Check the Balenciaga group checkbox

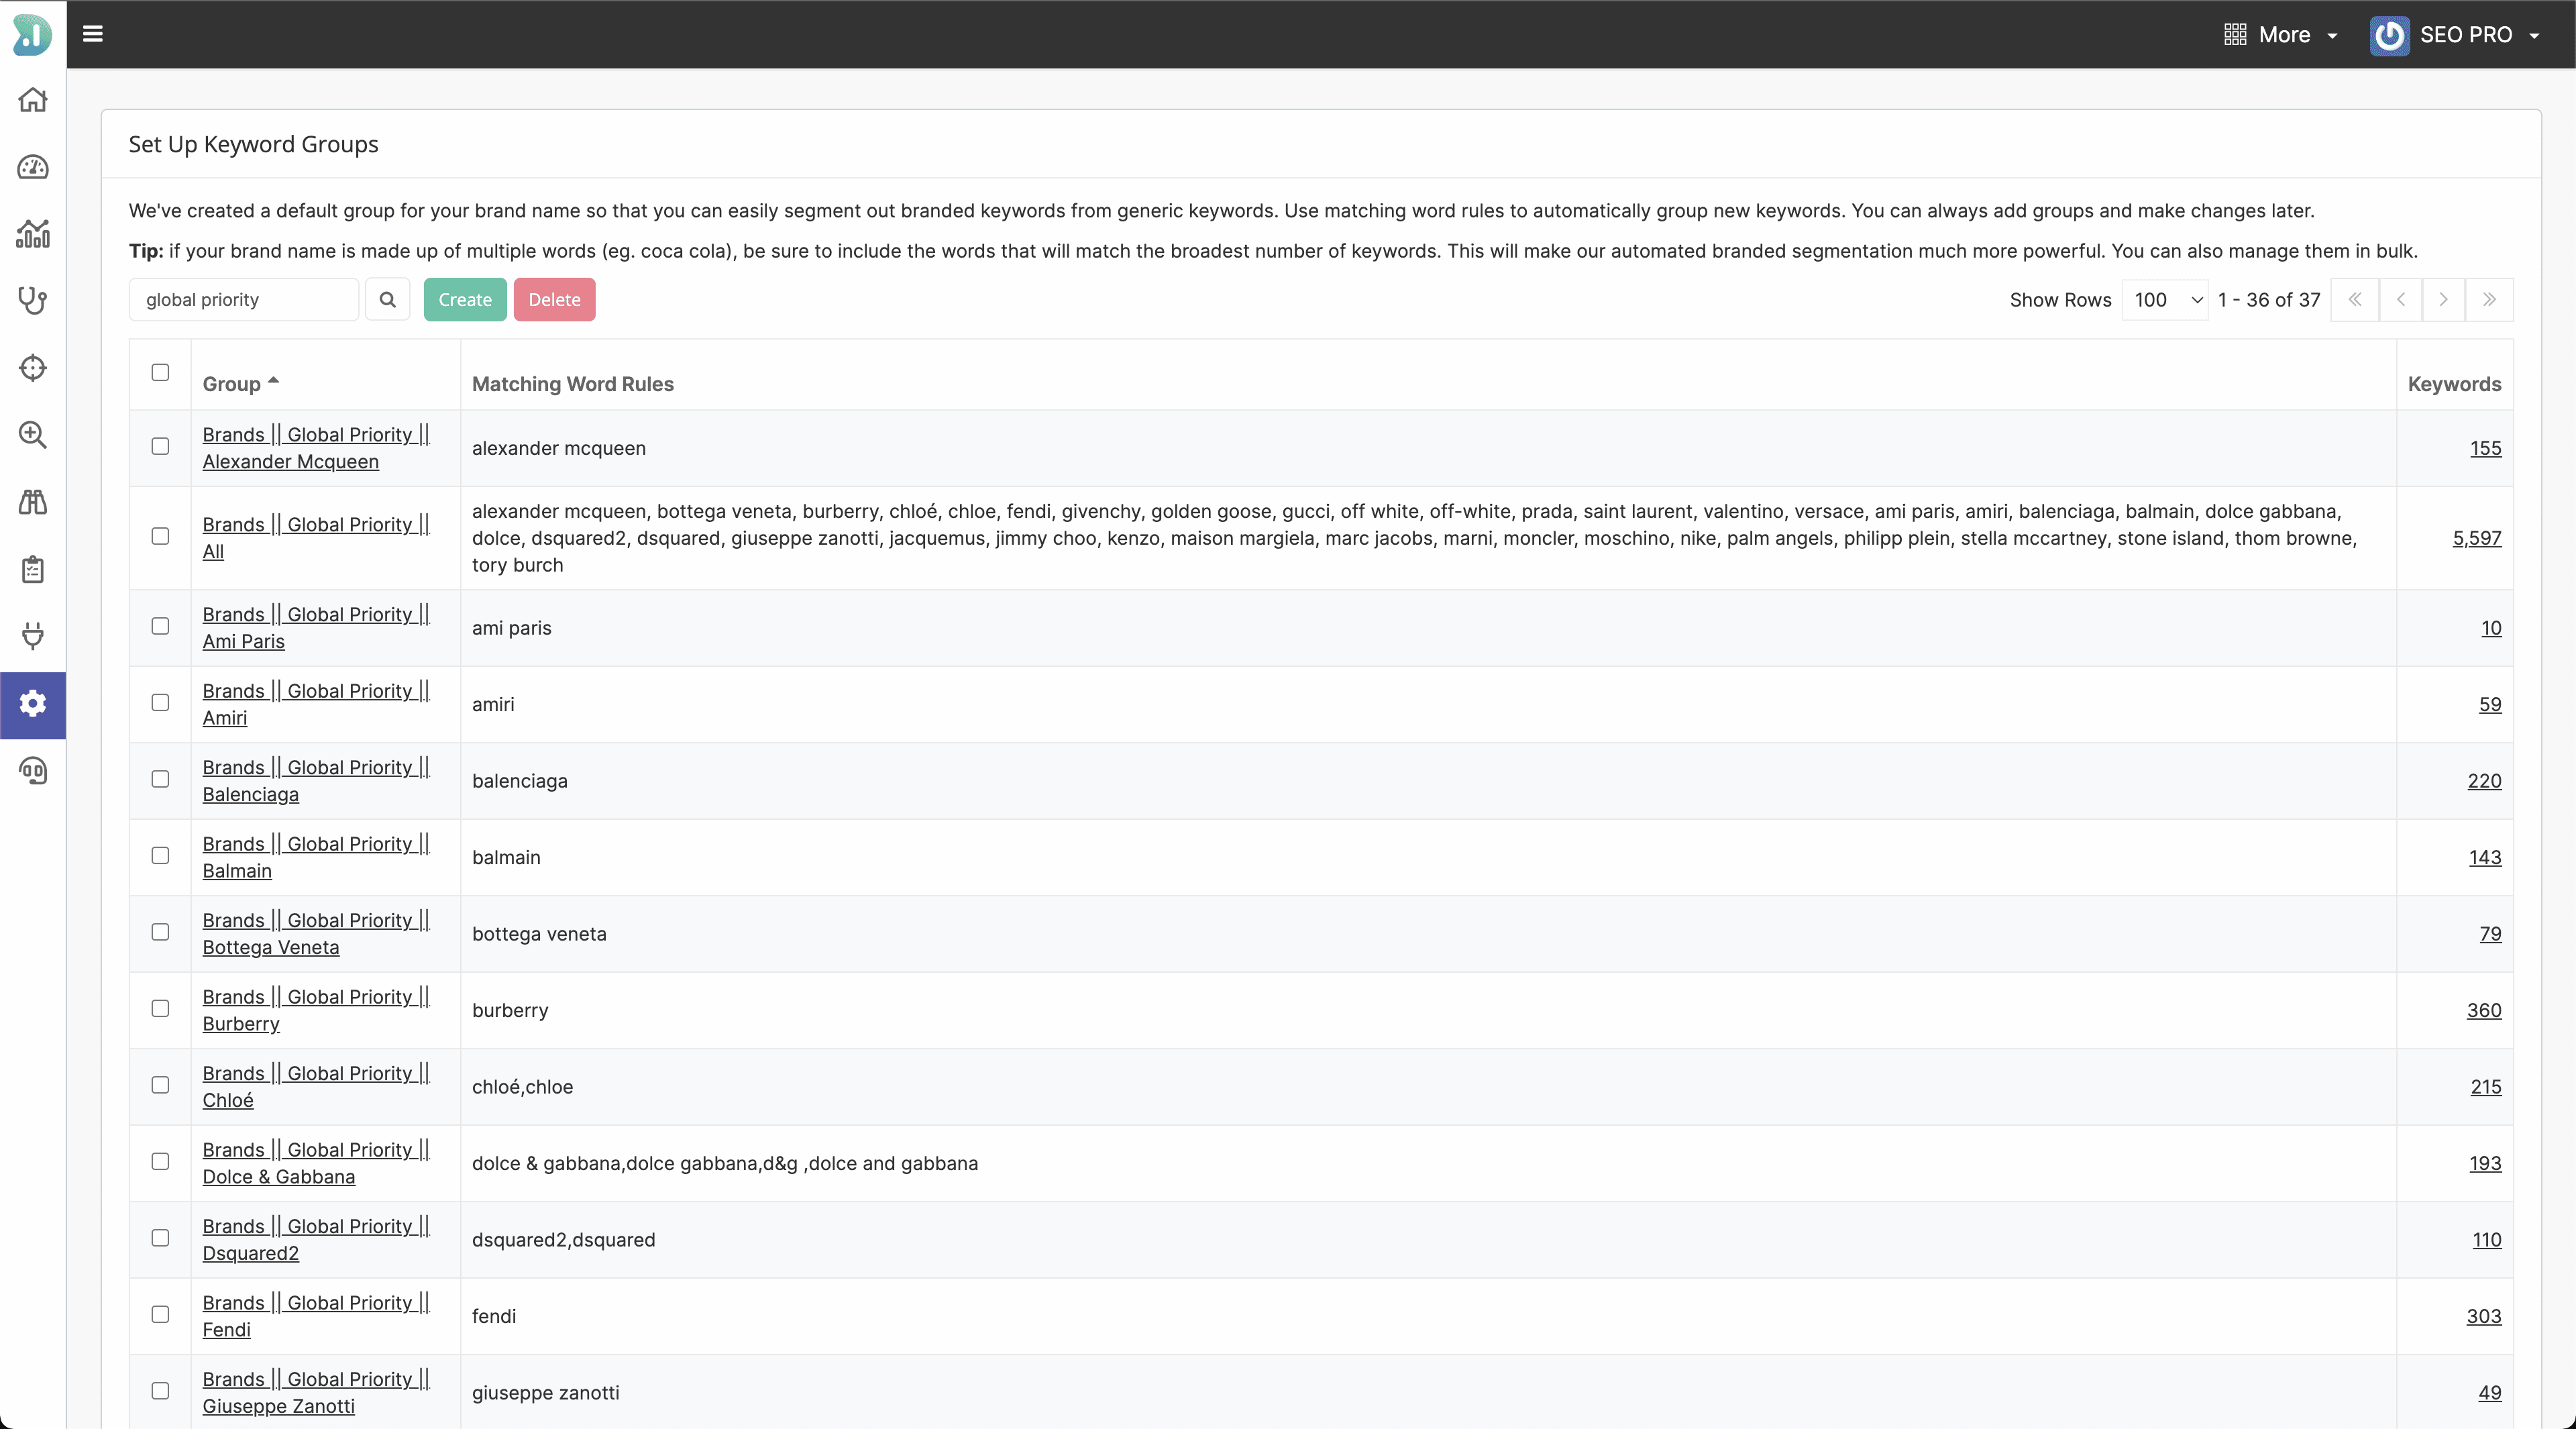click(x=160, y=779)
